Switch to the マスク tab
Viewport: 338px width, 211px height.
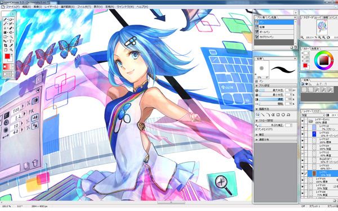pyautogui.click(x=316, y=111)
